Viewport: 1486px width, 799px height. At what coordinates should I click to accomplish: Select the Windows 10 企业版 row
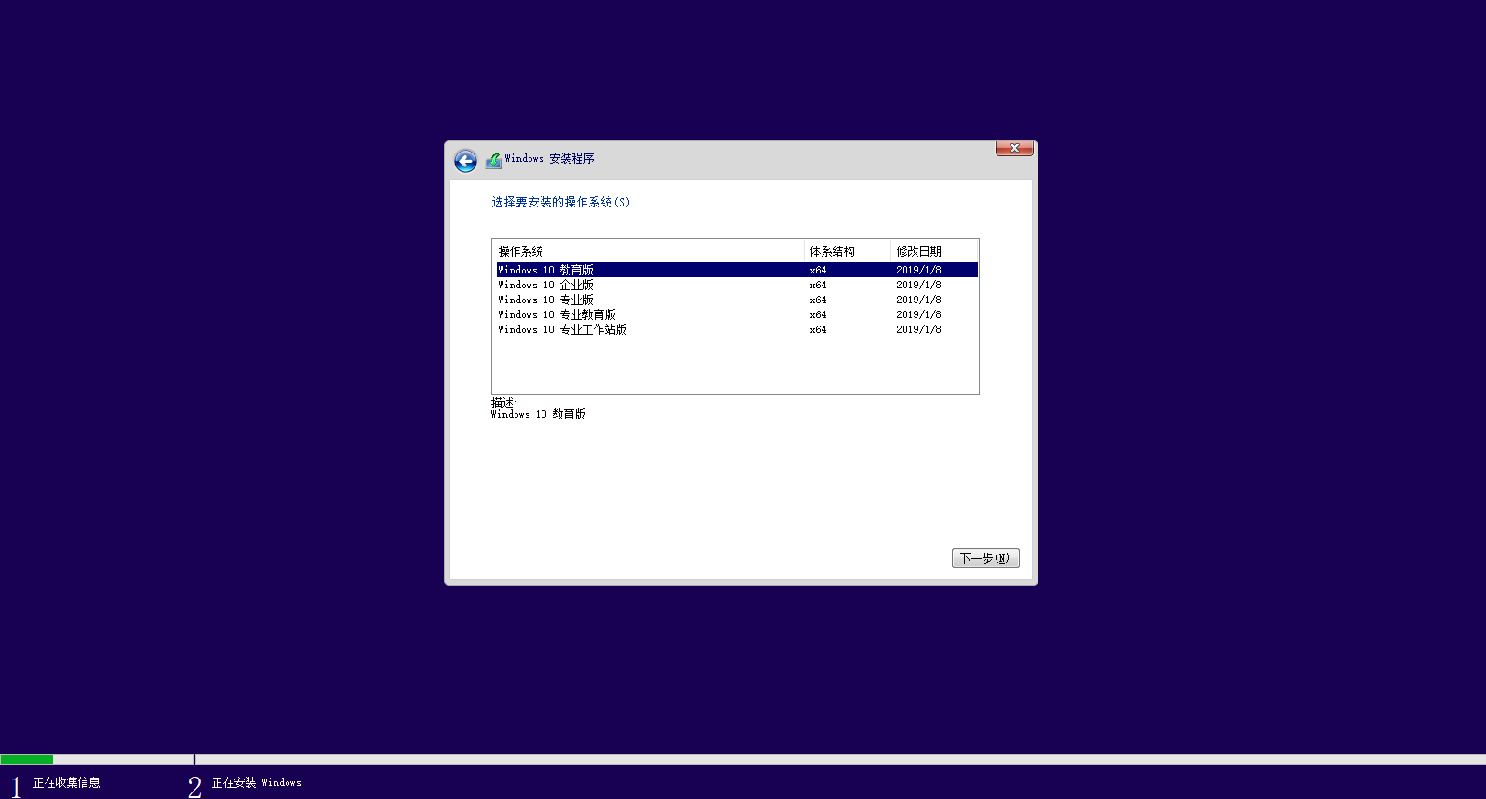coord(737,285)
